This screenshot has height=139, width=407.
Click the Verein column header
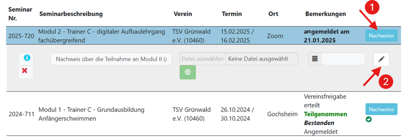[183, 14]
